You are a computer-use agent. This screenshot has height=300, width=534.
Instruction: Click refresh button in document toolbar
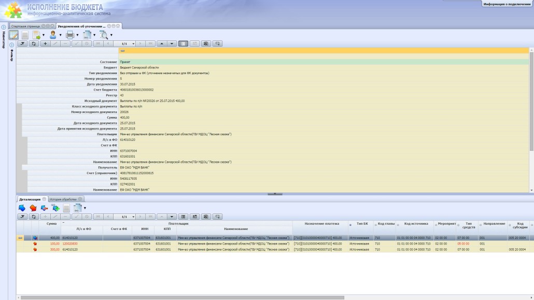(34, 44)
